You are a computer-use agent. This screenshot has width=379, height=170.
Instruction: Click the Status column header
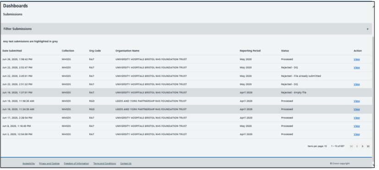coord(285,51)
